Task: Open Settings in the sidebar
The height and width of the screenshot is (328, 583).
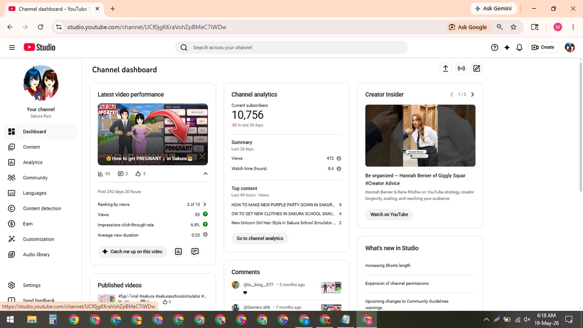Action: [41, 285]
